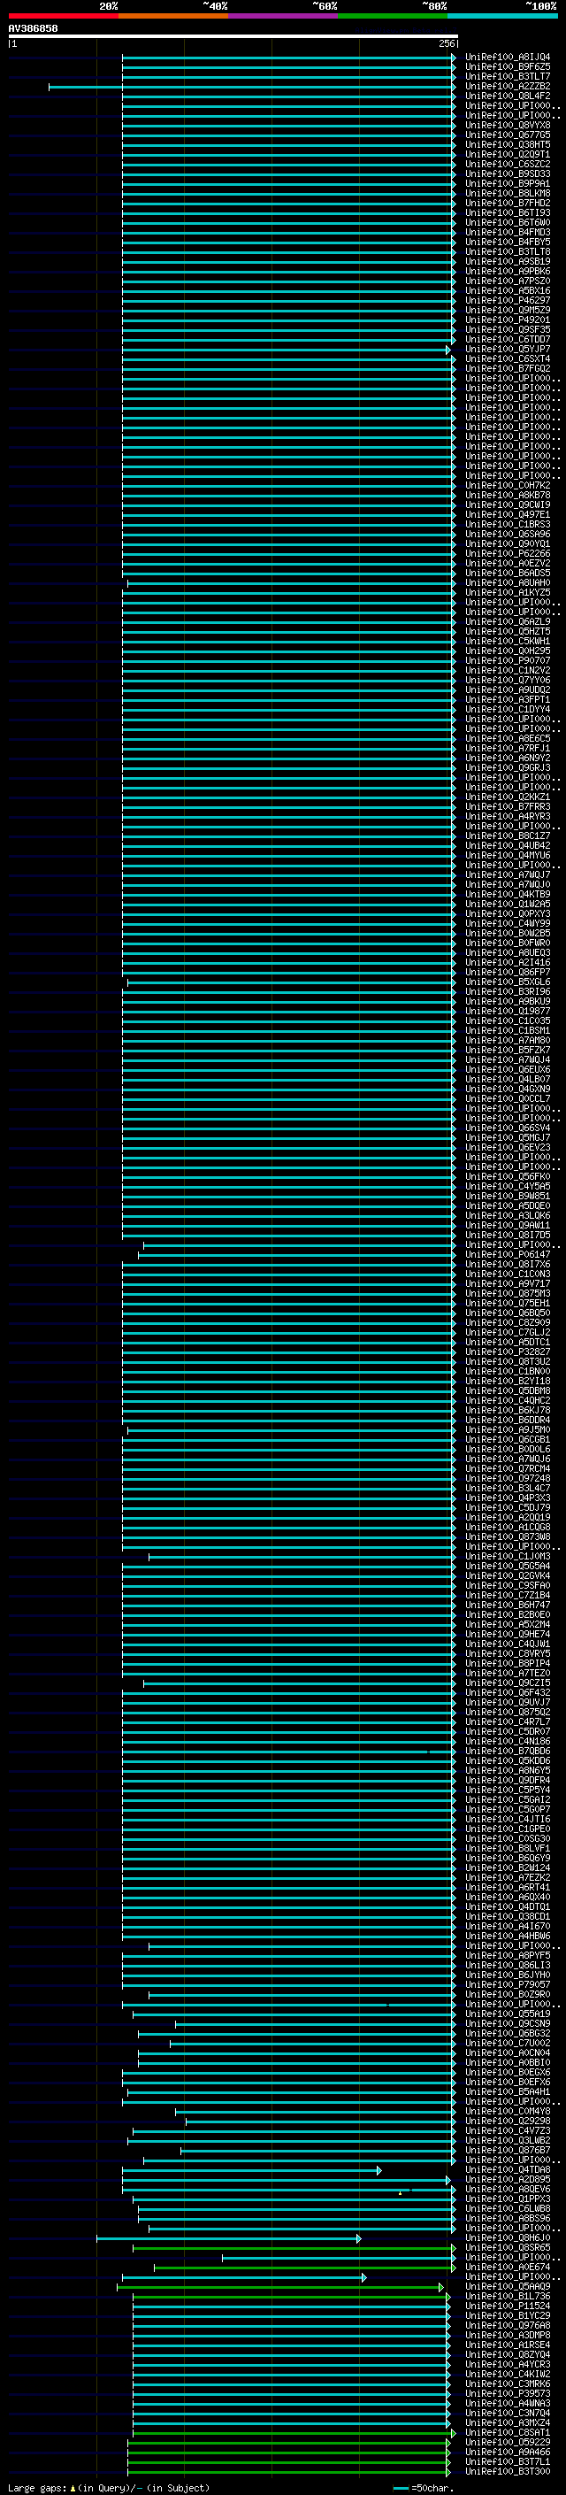Open hit UniRef100_P39573
The width and height of the screenshot is (566, 2495).
pos(507,2393)
